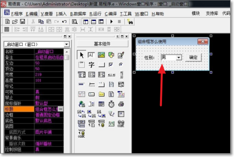Close the property panel with its X
234x157 pixels.
[69, 37]
